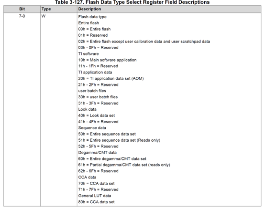Click '51h = Entire sequence data set (Reads only)'
The width and height of the screenshot is (265, 209).
click(119, 140)
